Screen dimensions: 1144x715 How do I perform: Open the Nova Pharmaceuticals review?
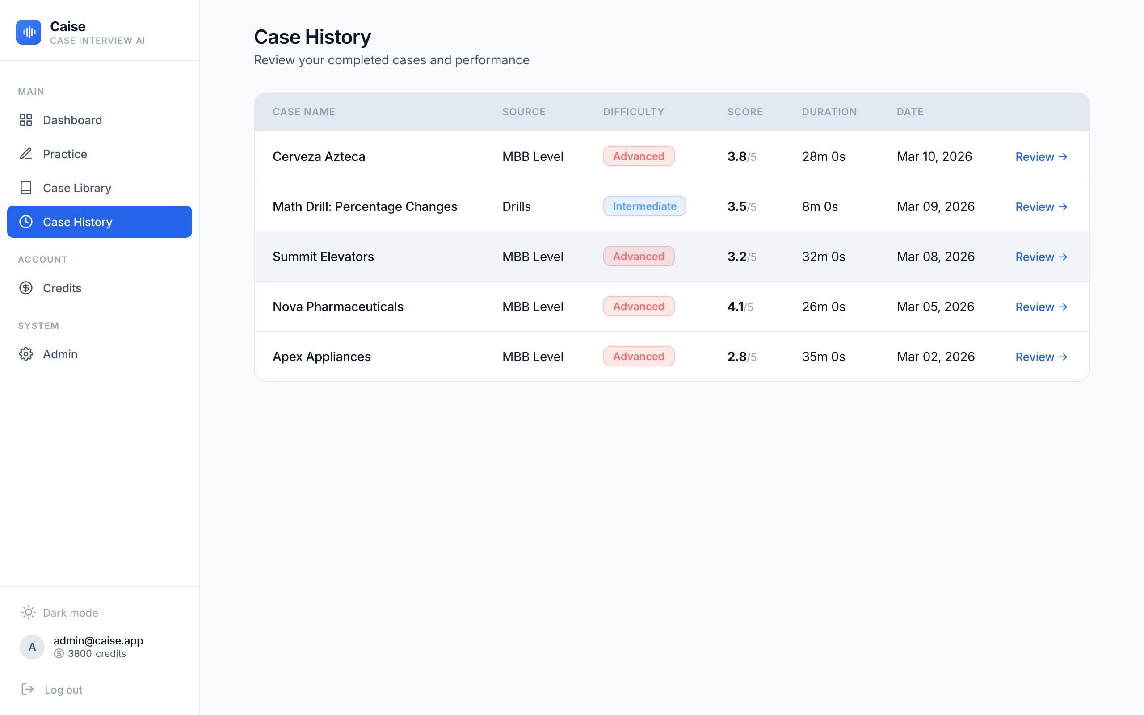coord(1041,307)
